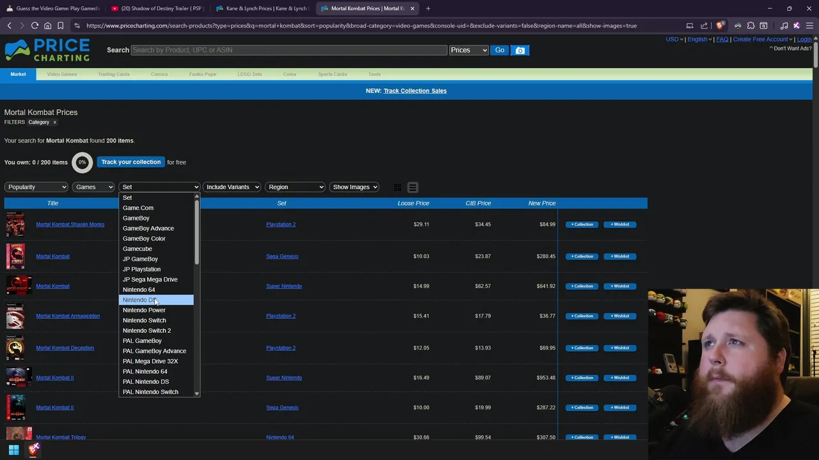Viewport: 819px width, 460px height.
Task: Open the Trading Cards nav tab
Action: tap(113, 74)
